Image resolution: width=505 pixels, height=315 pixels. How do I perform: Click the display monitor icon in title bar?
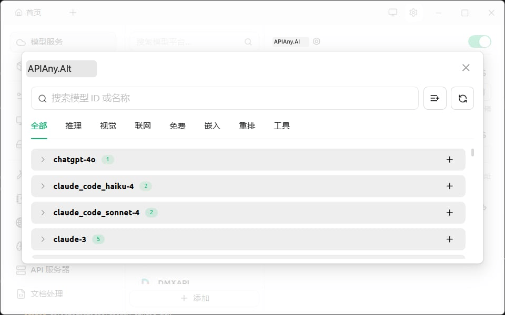(x=392, y=13)
